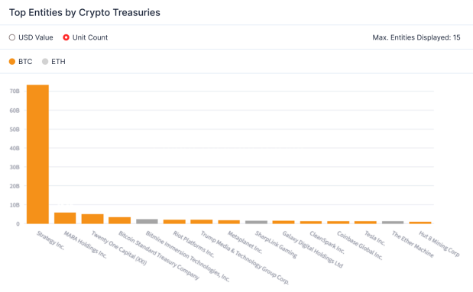Click the Strategy Inc. BTC bar
Viewport: 473px width, 292px height.
[x=37, y=154]
